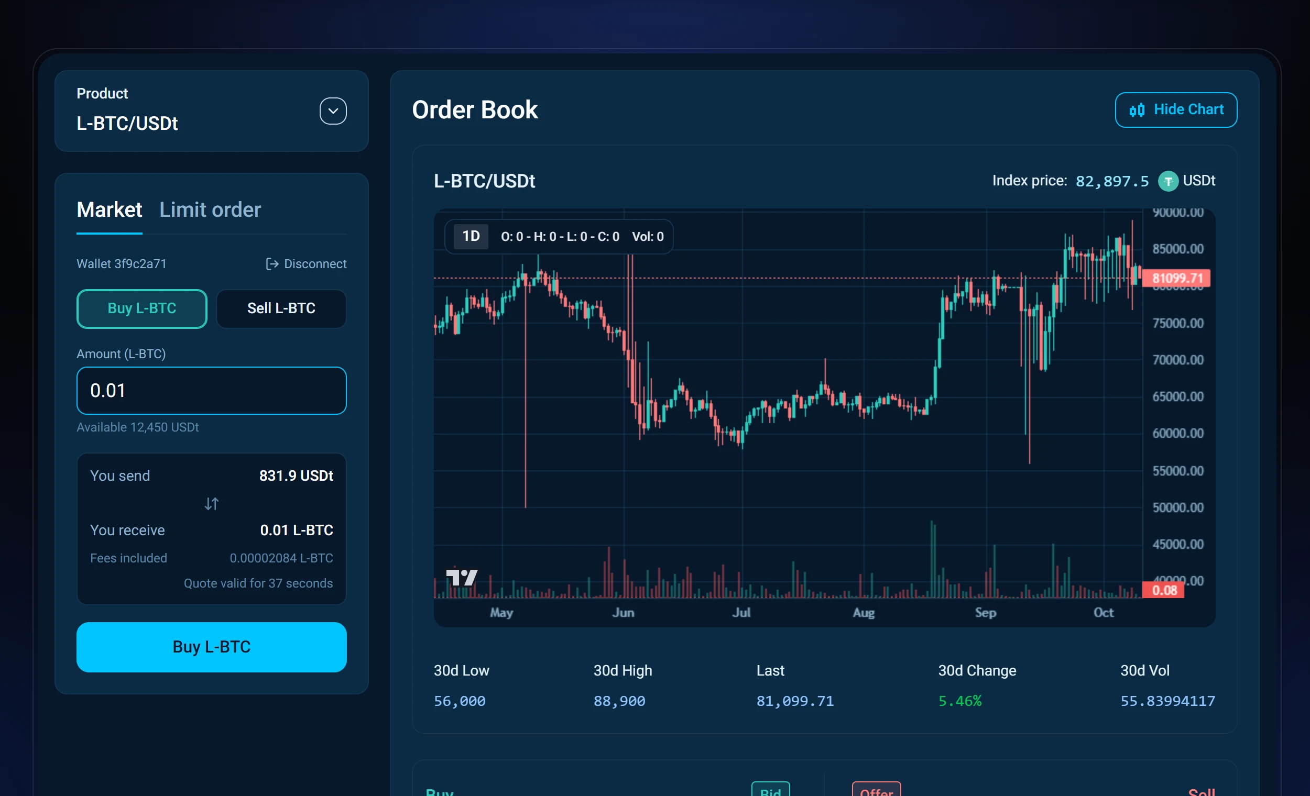Focus the Amount (L-BTC) input field
The image size is (1310, 796).
[212, 391]
